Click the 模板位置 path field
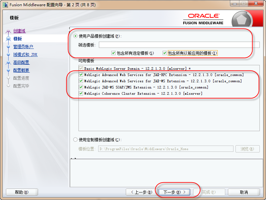The width and height of the screenshot is (266, 200). [166, 149]
